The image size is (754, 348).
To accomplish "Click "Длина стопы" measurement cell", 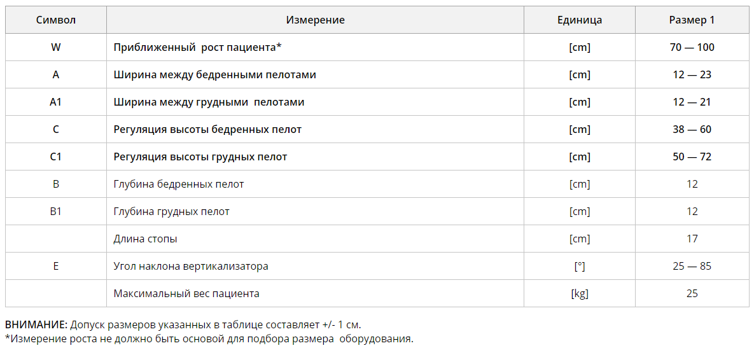I will click(145, 239).
